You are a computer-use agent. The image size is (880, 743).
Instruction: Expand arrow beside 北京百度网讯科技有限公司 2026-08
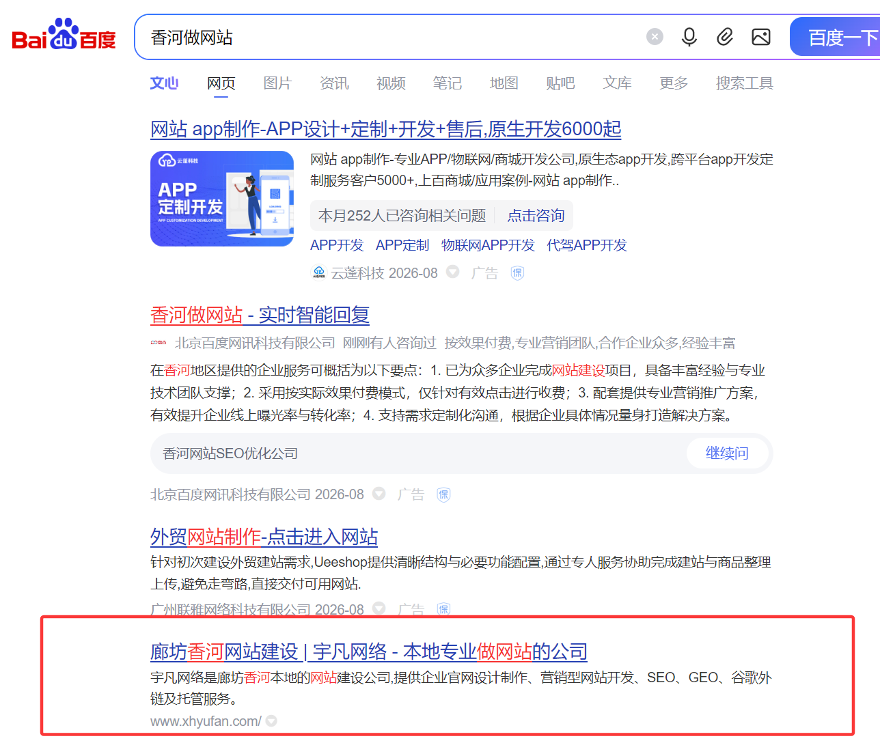click(x=379, y=493)
